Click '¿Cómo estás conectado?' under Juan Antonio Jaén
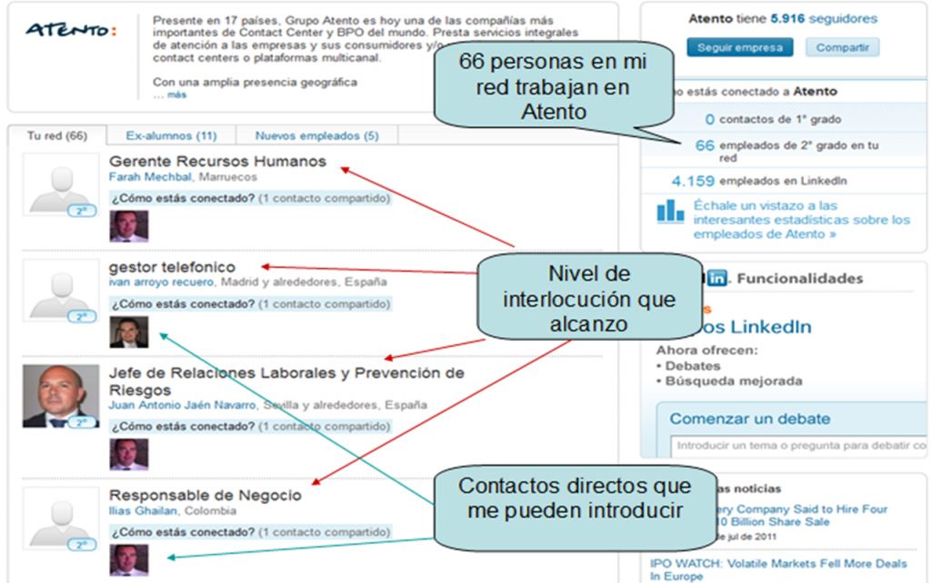This screenshot has height=583, width=931. [184, 427]
